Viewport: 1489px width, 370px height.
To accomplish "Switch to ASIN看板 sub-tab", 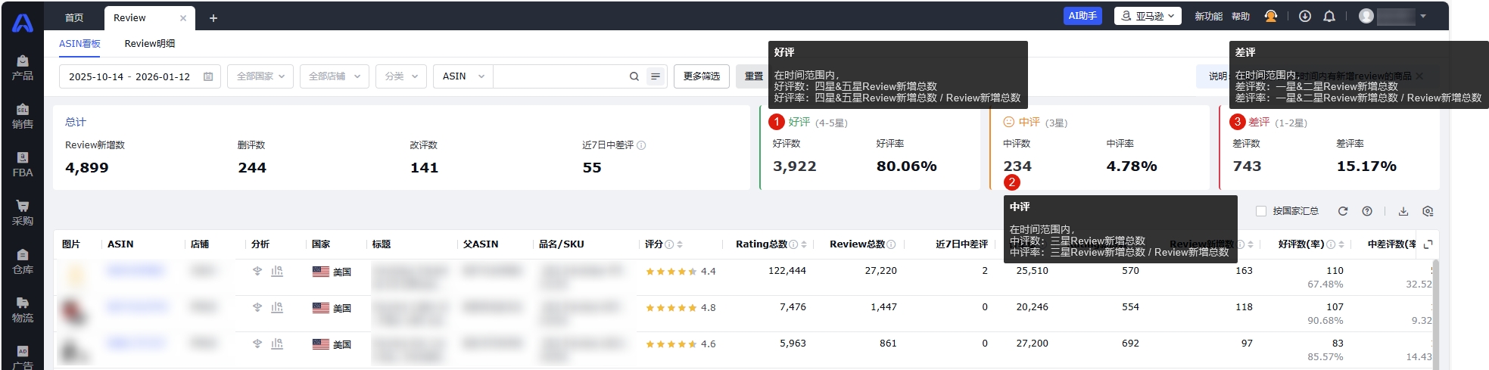I will pos(79,44).
